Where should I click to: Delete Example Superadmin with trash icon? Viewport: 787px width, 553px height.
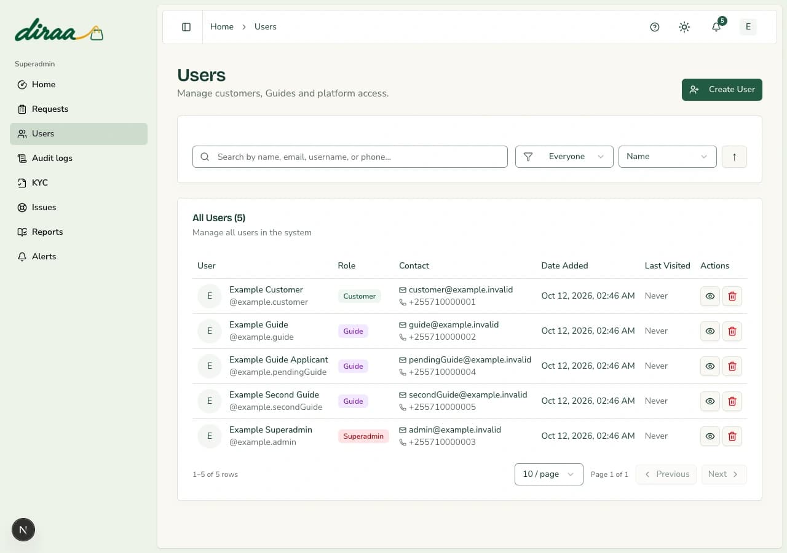(x=732, y=436)
